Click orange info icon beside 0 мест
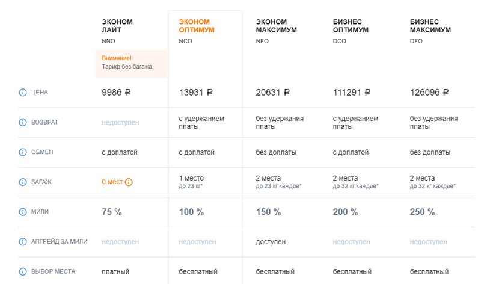Screen dimensions: 493x284 129,182
